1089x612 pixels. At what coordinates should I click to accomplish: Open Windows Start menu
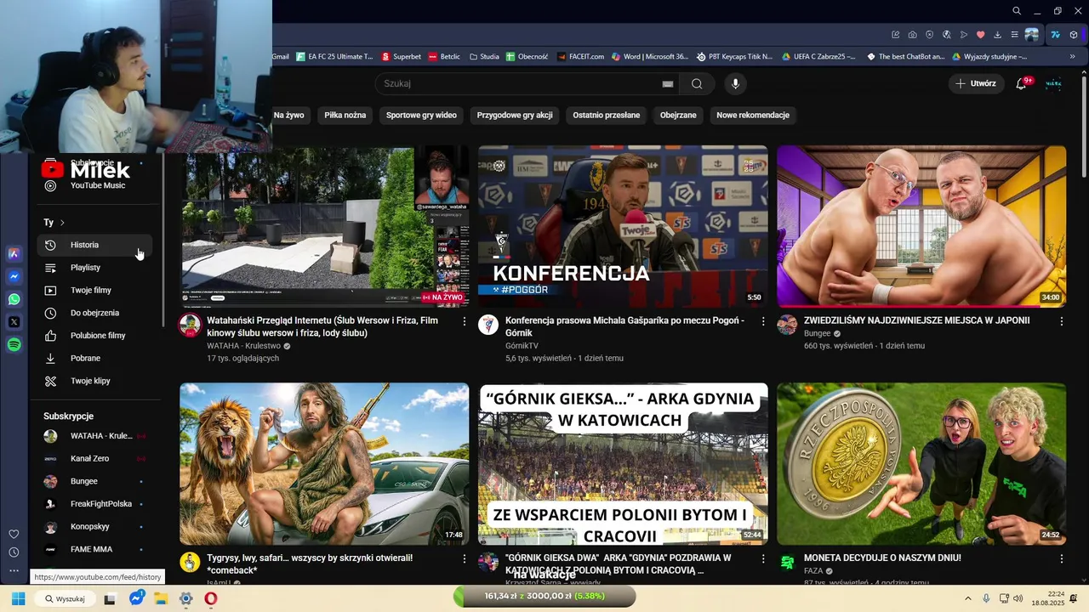(x=18, y=598)
